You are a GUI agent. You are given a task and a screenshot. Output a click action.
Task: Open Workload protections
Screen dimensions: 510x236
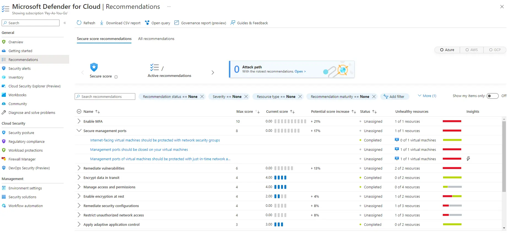(25, 150)
